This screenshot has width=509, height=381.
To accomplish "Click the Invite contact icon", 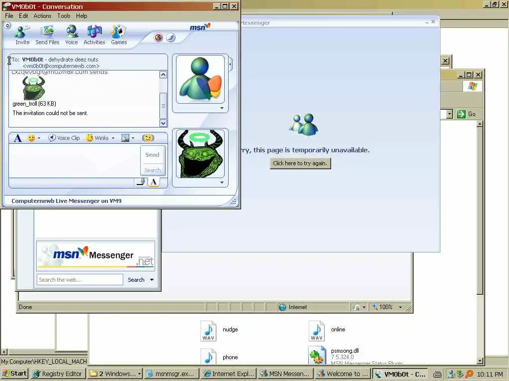I will tap(22, 35).
